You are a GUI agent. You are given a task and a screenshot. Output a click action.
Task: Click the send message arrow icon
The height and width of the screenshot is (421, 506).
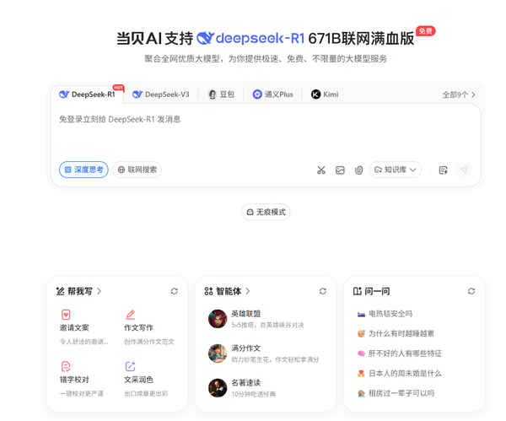click(463, 170)
